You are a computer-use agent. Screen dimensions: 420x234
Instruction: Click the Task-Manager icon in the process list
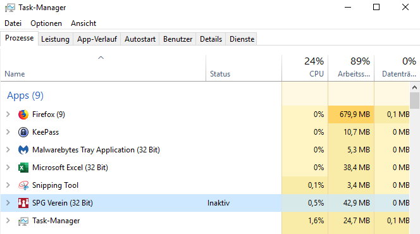coord(23,221)
